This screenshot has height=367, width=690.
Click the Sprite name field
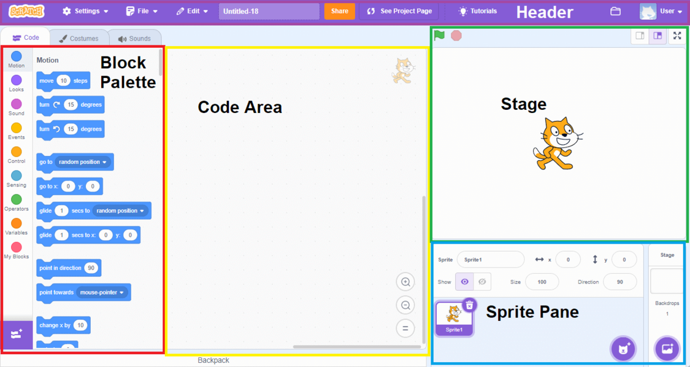[491, 260]
